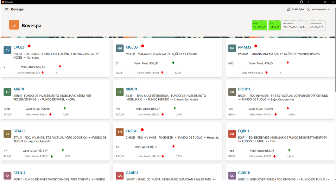Open the MGLU3 stock link
The height and width of the screenshot is (189, 336).
point(132,47)
